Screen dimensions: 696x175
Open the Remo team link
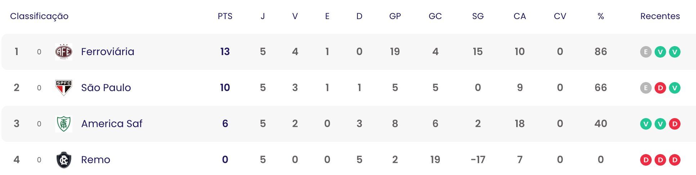[x=95, y=160]
